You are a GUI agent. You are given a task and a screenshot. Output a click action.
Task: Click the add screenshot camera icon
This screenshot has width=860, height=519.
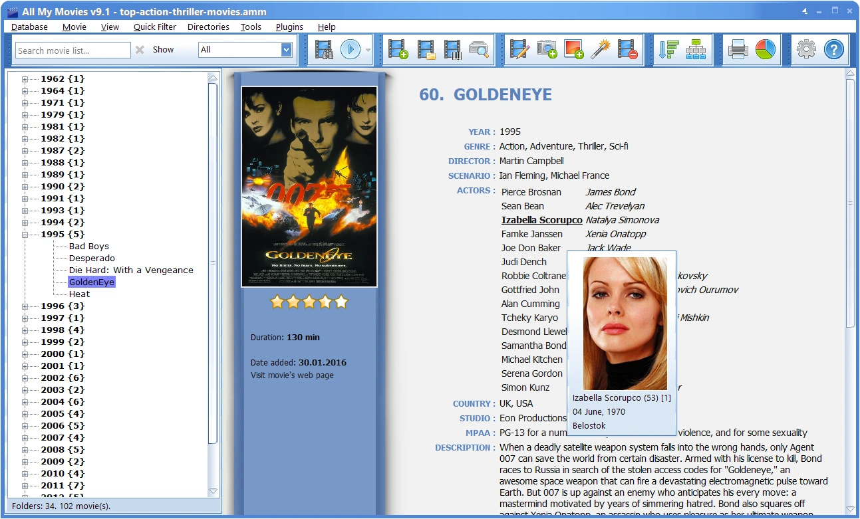click(547, 50)
